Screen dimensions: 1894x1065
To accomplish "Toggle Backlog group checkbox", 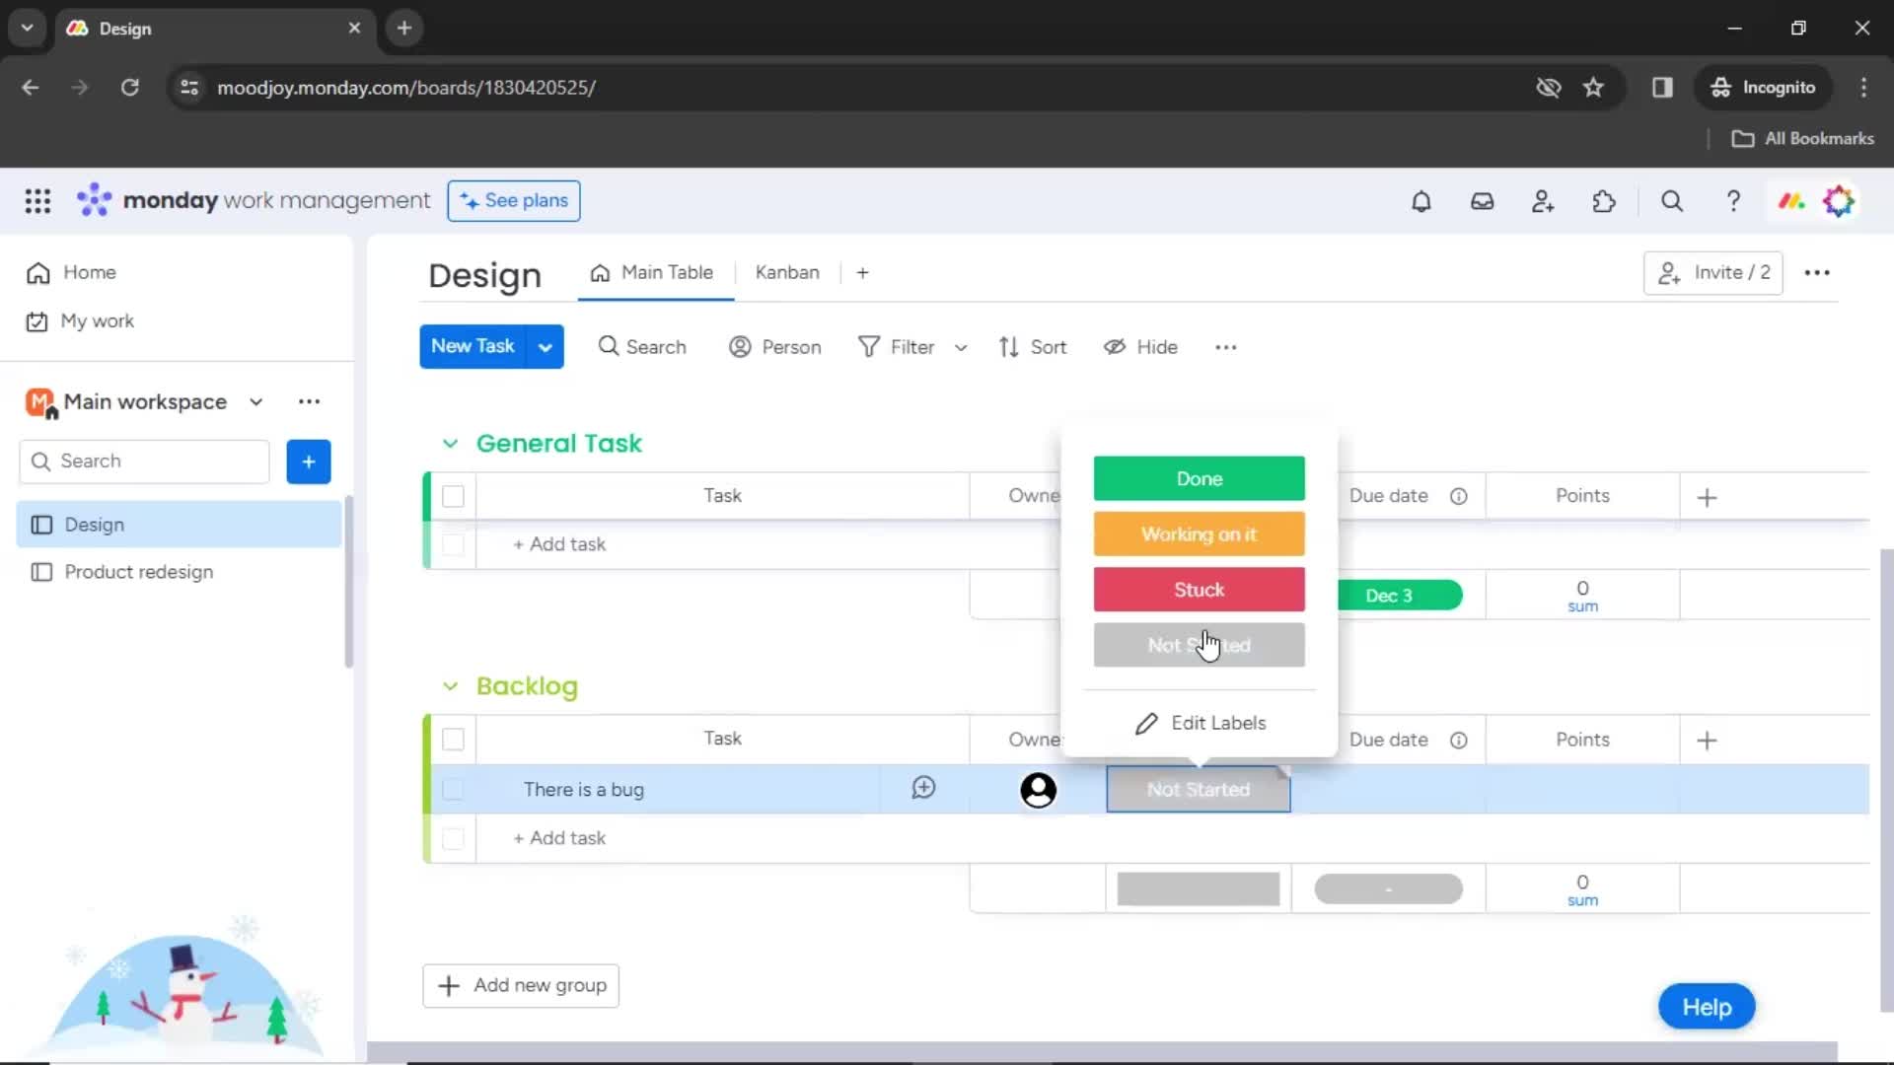I will click(x=453, y=739).
